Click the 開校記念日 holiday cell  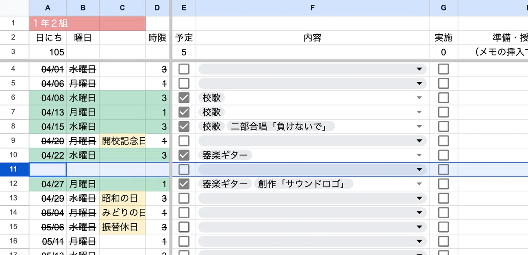[122, 141]
